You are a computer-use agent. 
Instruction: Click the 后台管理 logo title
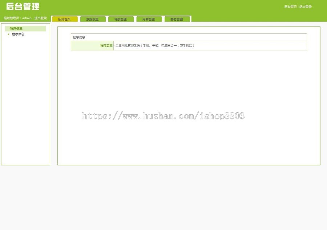23,6
